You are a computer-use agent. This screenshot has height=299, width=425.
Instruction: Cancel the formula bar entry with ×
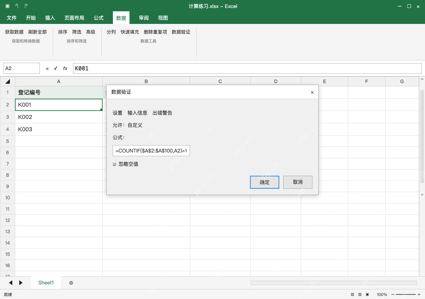[47, 68]
